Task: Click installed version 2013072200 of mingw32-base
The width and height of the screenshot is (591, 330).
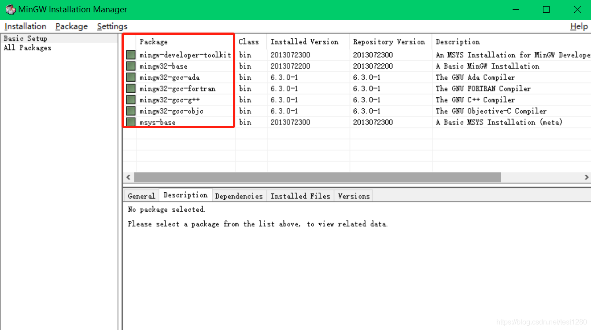Action: pos(290,66)
